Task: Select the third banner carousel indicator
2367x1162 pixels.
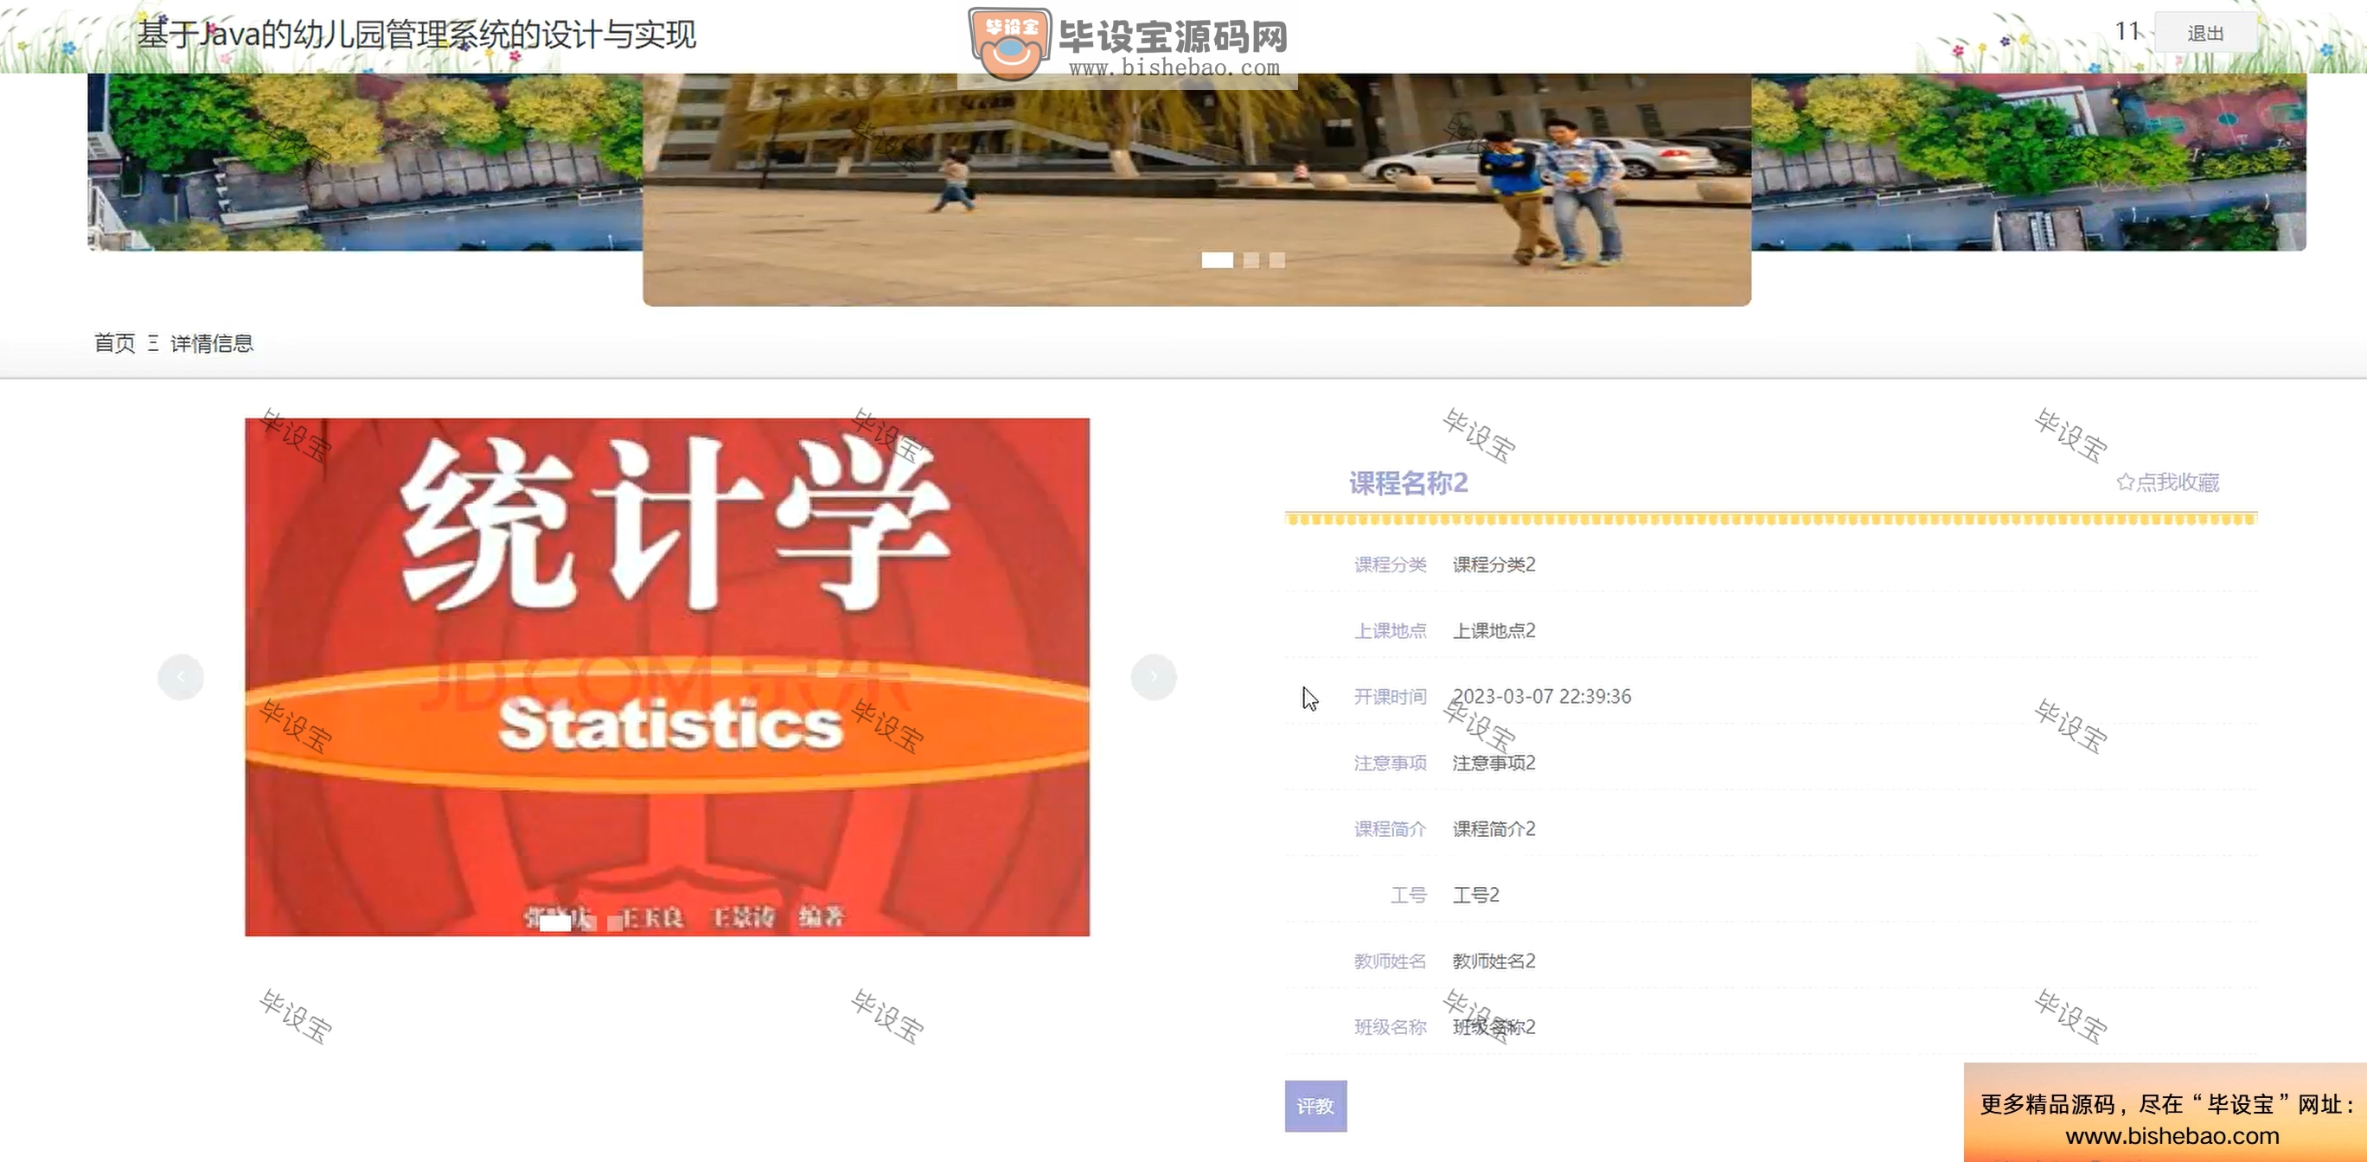Action: point(1276,260)
